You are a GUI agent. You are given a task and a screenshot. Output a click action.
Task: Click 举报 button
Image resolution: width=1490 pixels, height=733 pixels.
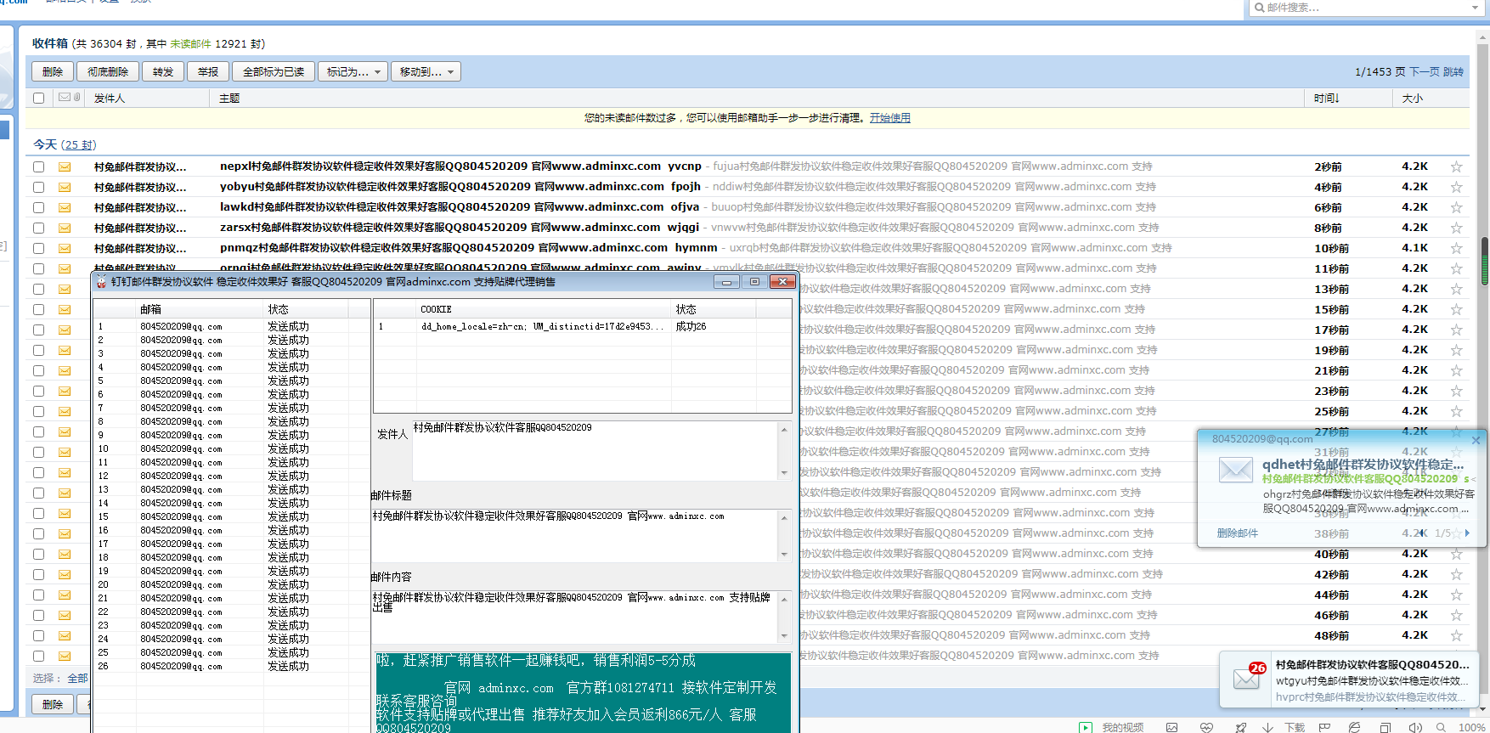point(208,72)
